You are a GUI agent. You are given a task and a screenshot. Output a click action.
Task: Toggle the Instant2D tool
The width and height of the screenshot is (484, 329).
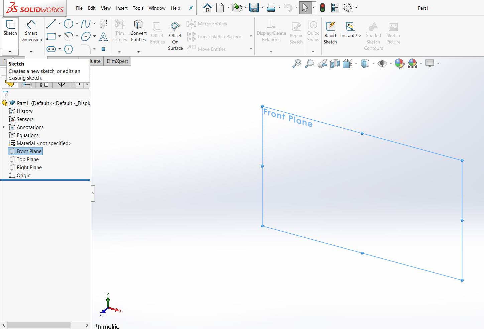(x=350, y=30)
